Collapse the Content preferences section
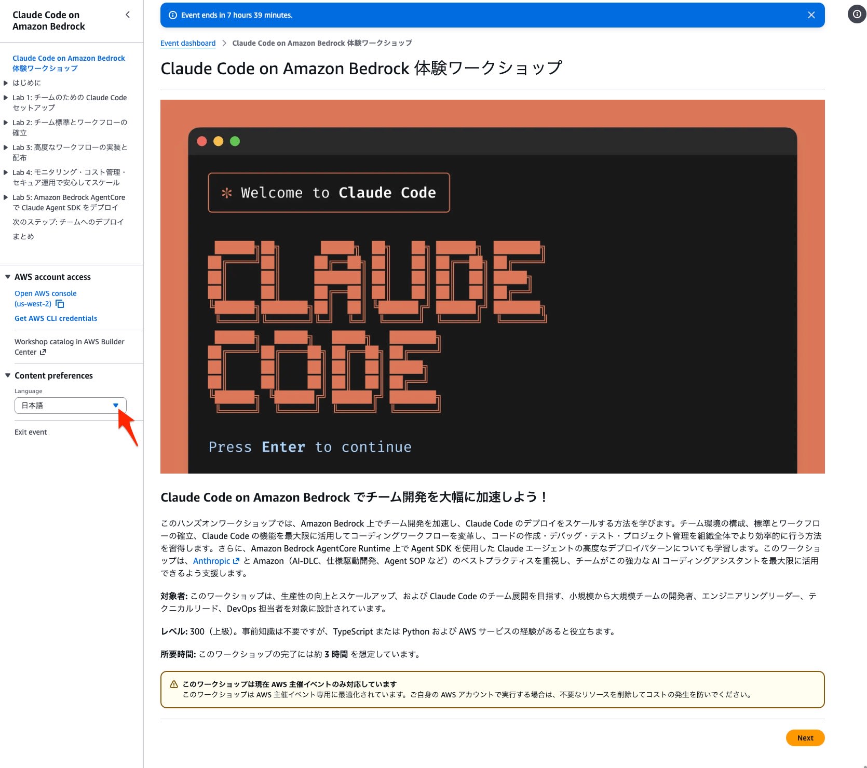Viewport: 867px width, 768px height. coord(8,375)
